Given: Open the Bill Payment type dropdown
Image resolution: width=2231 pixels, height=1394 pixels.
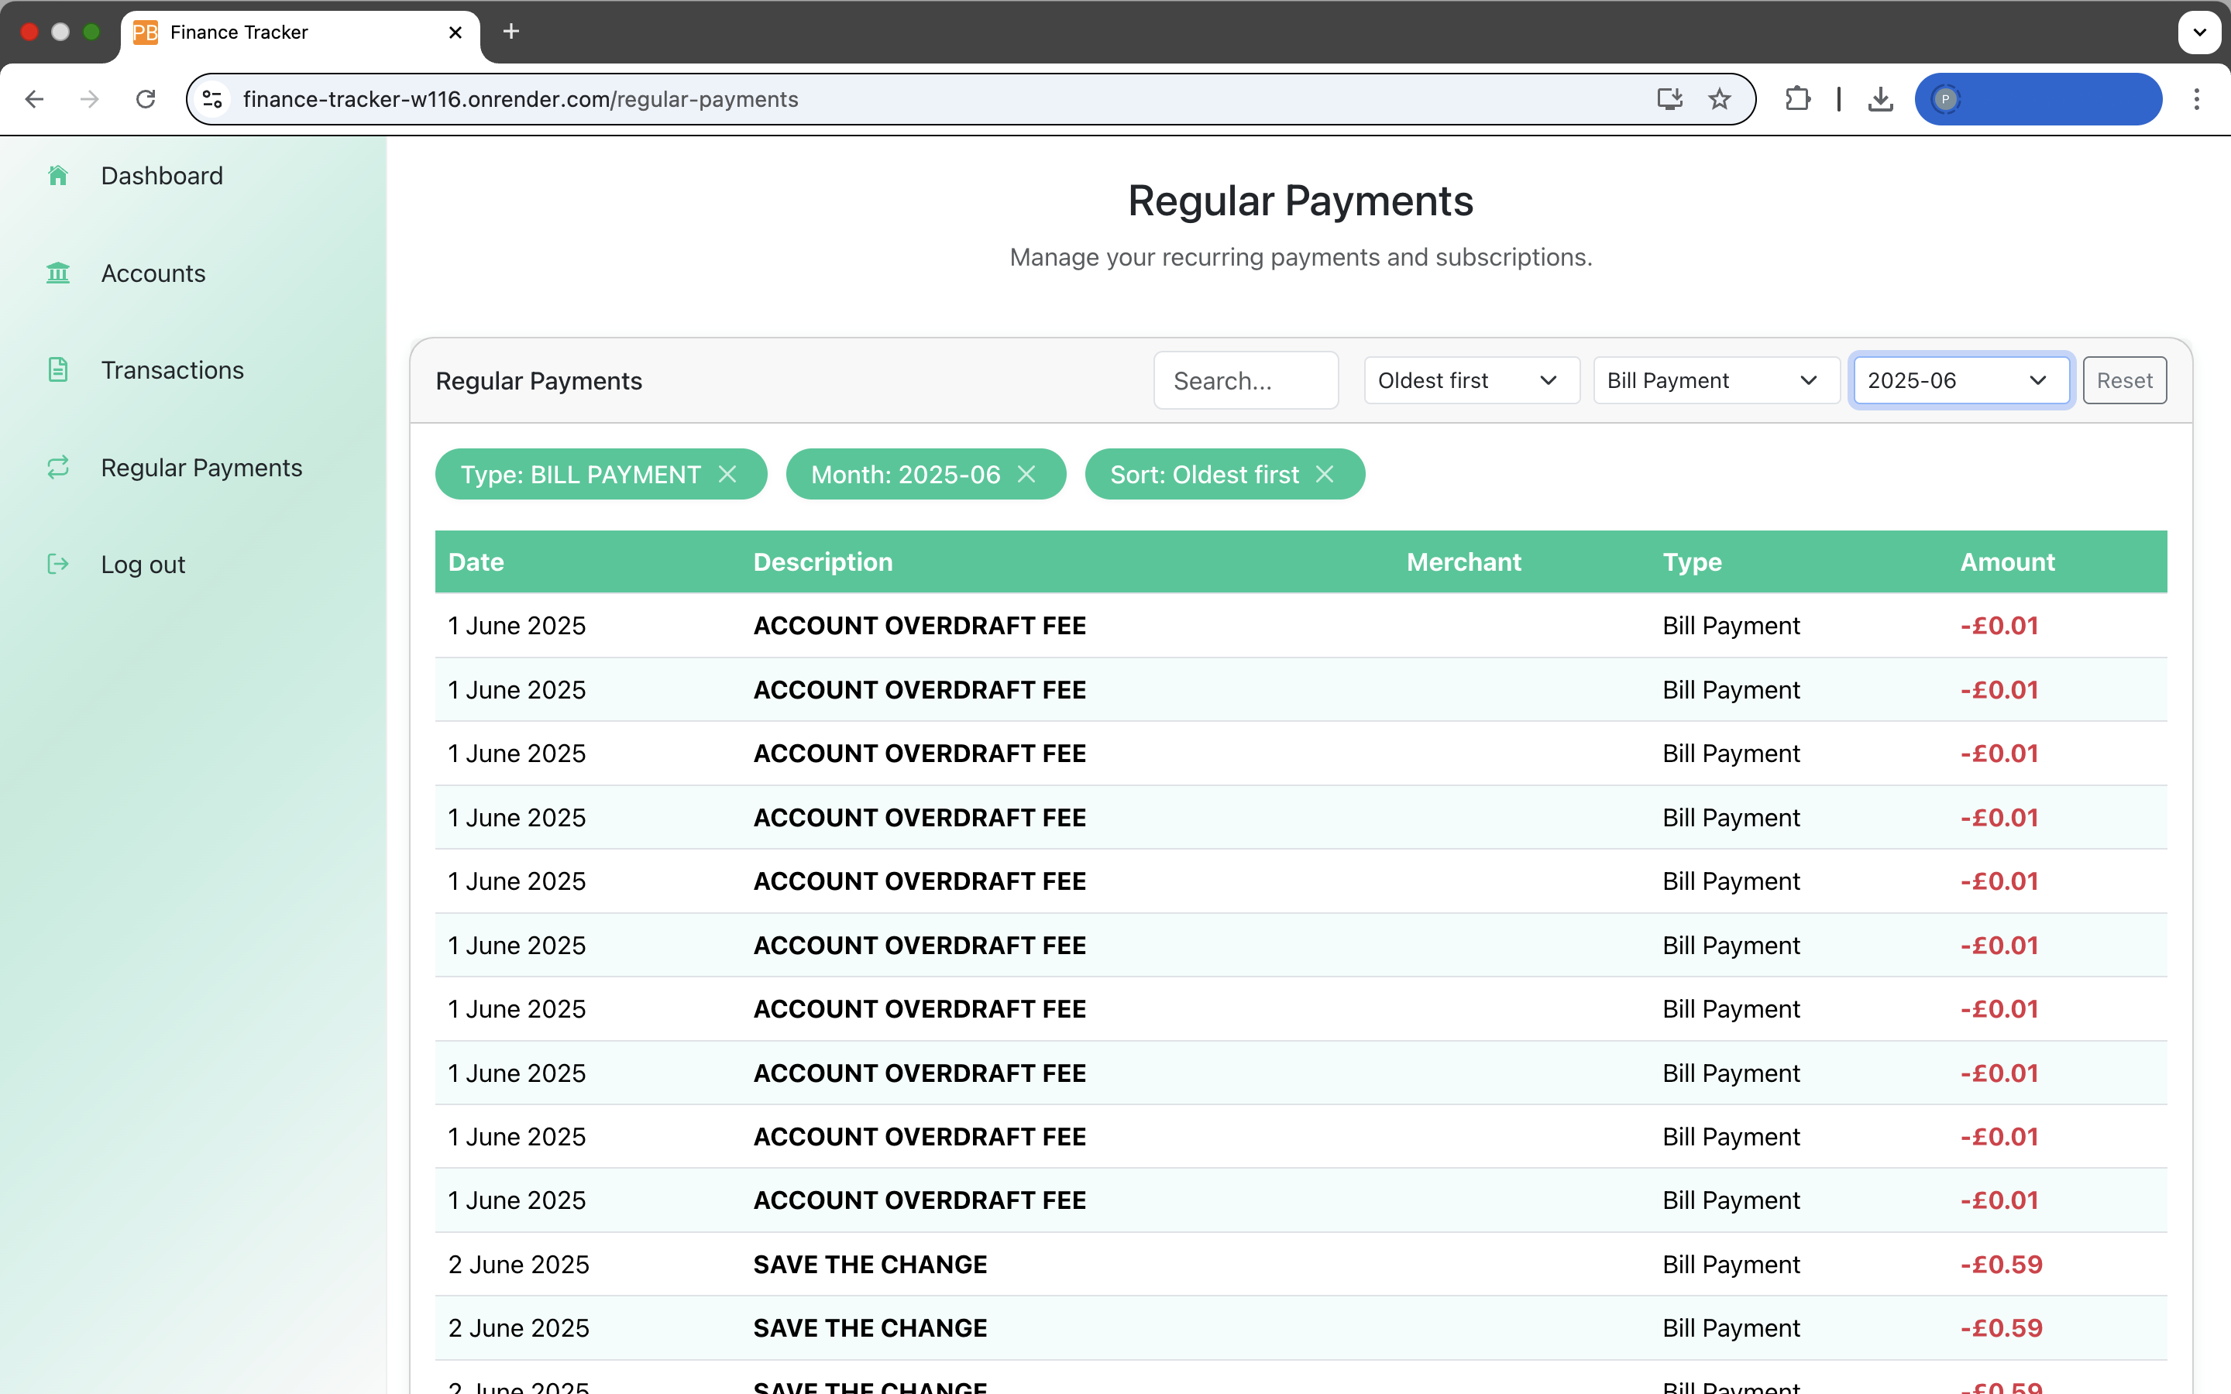Looking at the screenshot, I should 1715,381.
